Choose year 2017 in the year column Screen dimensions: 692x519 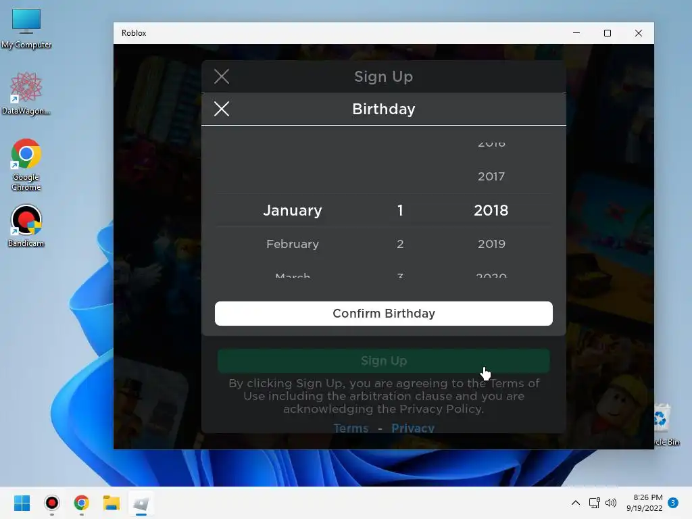(491, 176)
